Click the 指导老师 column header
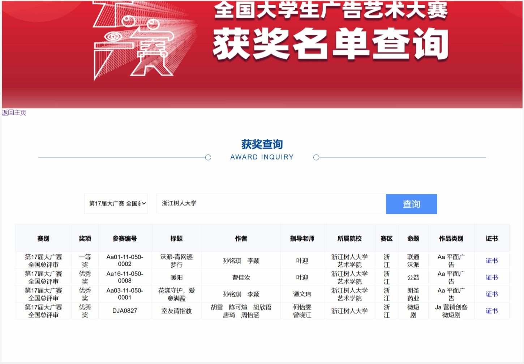Viewport: 524px width, 364px height. (x=302, y=238)
